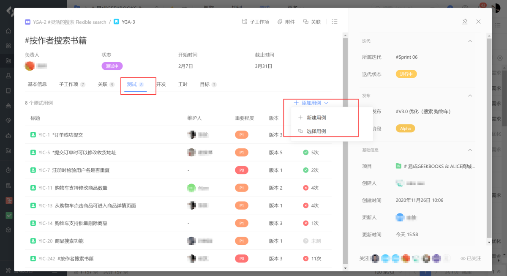Open the outline list icon beside 关联
507x276 pixels.
tap(334, 22)
